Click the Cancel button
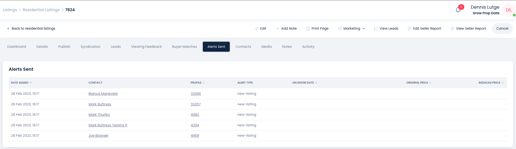The height and width of the screenshot is (149, 516). (x=502, y=29)
